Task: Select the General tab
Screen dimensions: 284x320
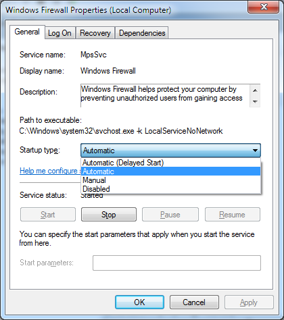Action: coord(27,32)
